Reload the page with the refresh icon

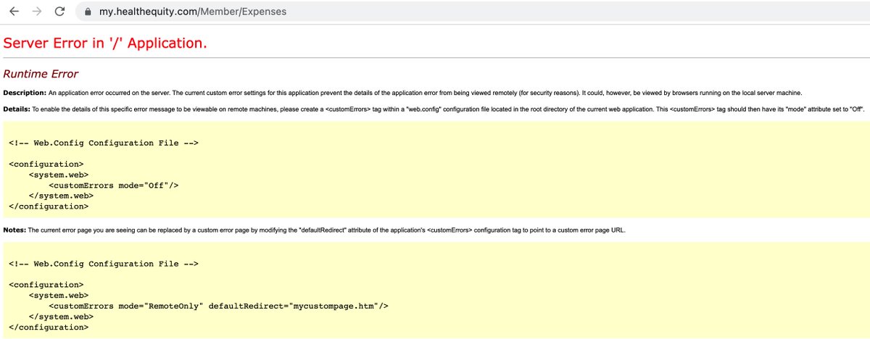(60, 12)
